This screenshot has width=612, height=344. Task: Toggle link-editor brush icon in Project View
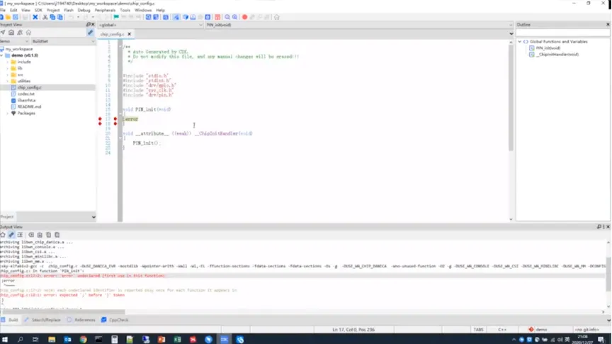pos(90,33)
